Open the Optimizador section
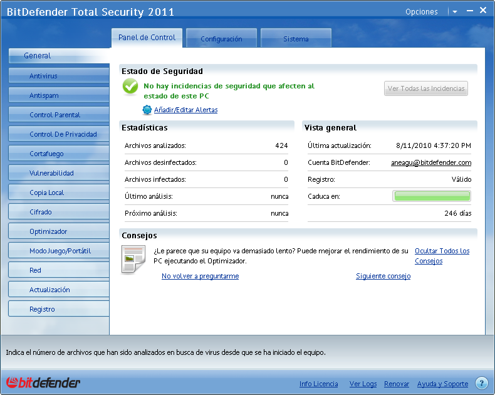The height and width of the screenshot is (395, 495). coord(59,231)
